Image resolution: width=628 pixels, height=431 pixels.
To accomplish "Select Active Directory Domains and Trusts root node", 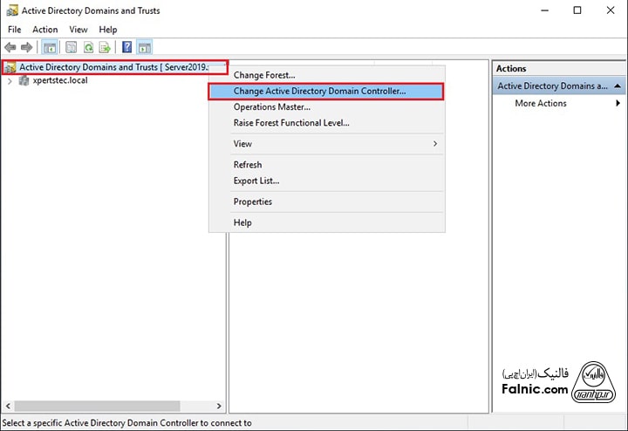I will 113,67.
